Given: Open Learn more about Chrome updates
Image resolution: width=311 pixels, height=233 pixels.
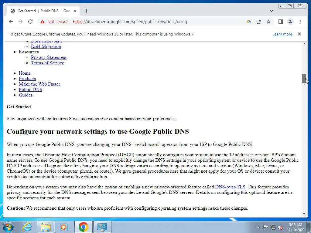Looking at the screenshot, I should point(282,34).
